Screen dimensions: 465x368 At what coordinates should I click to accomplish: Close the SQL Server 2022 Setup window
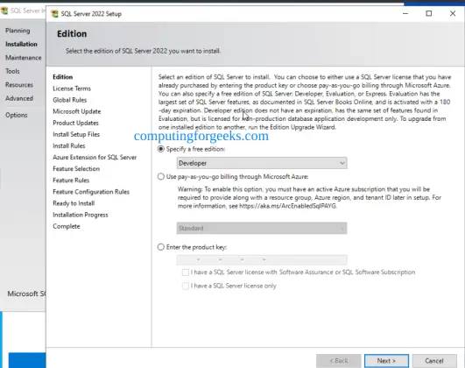pos(453,13)
